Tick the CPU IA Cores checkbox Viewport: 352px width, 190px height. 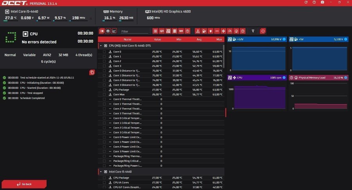tap(104, 182)
